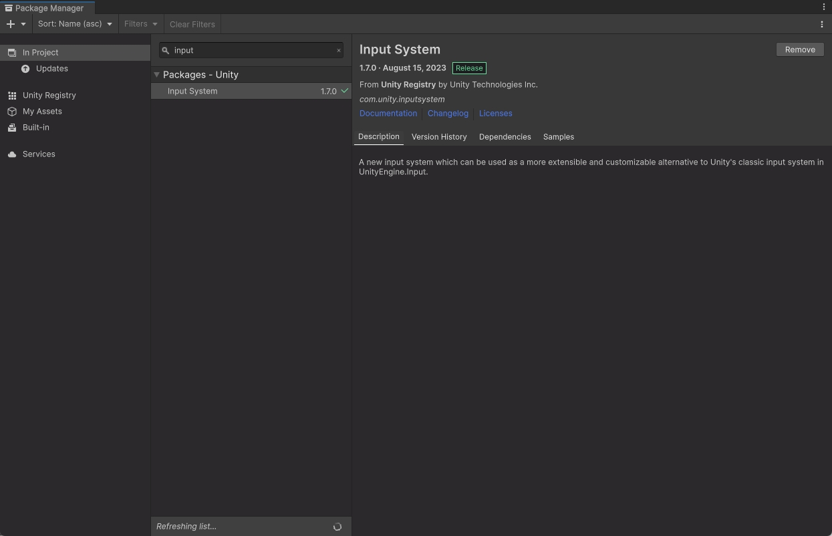Open the add package dropdown arrow

click(x=23, y=24)
